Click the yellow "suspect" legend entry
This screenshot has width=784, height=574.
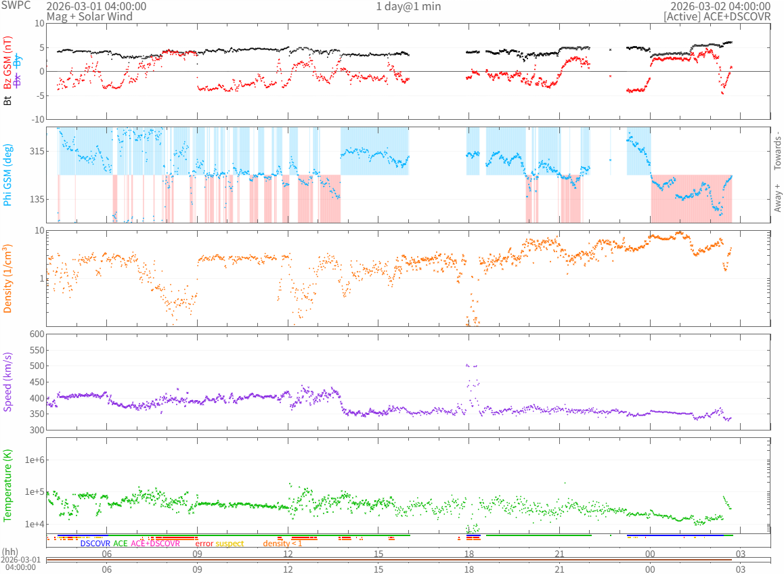pos(230,543)
